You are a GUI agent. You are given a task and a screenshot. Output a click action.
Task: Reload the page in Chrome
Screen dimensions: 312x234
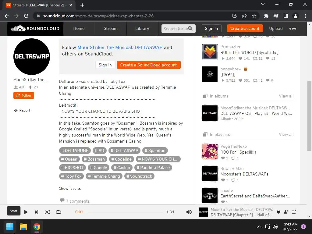[x=26, y=16]
